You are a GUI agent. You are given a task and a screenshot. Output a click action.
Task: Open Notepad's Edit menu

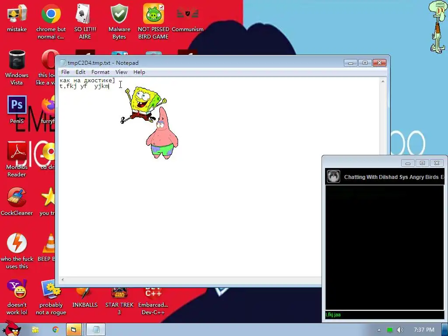coord(80,72)
